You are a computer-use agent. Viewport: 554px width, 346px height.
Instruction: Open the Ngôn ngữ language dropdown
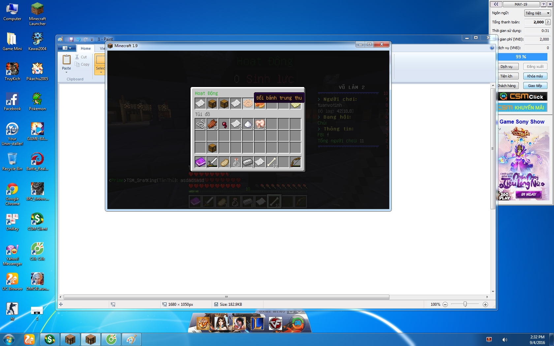point(538,13)
